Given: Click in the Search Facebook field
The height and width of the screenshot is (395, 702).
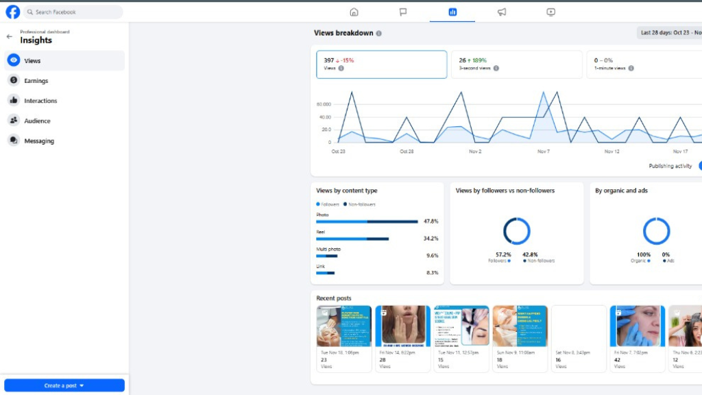Looking at the screenshot, I should [74, 12].
